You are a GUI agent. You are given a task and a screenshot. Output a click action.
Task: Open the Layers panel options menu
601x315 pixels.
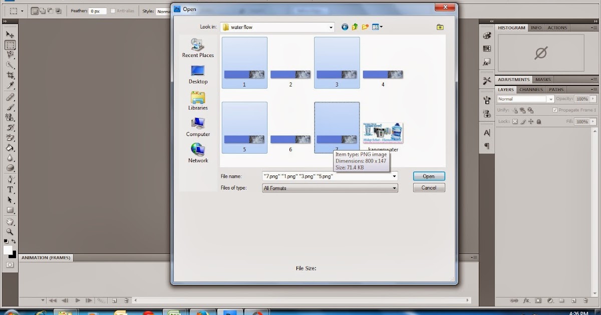593,89
